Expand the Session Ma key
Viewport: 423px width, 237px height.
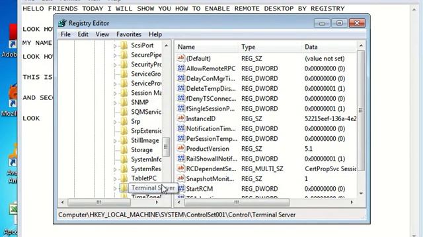115,93
